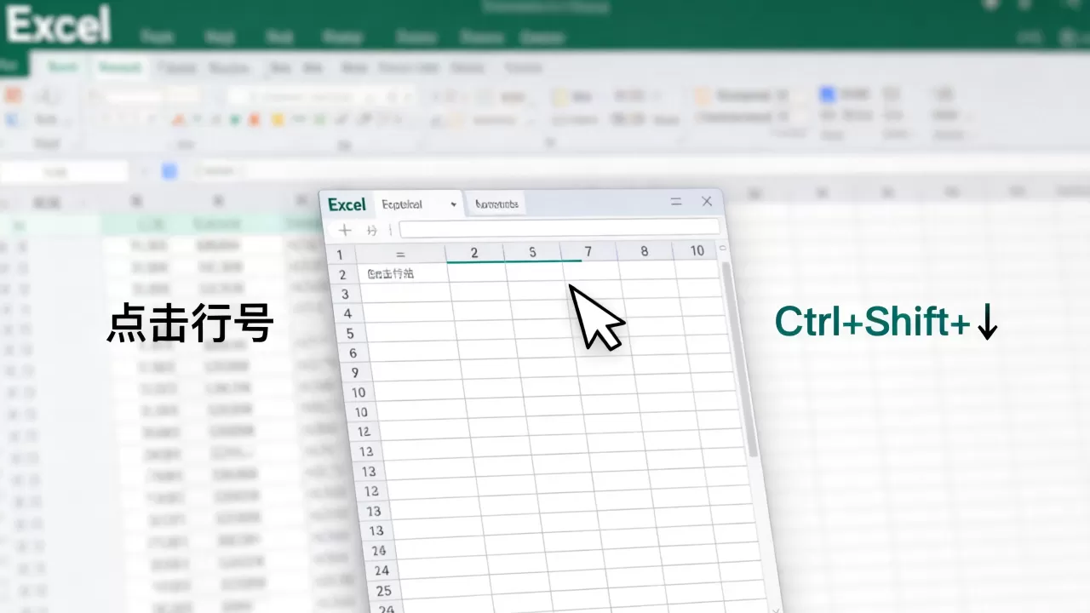Image resolution: width=1090 pixels, height=613 pixels.
Task: Click the plus icon beside the formula bar
Action: [345, 230]
